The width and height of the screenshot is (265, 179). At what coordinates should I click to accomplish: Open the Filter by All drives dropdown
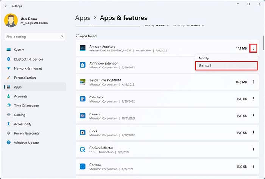tap(189, 25)
